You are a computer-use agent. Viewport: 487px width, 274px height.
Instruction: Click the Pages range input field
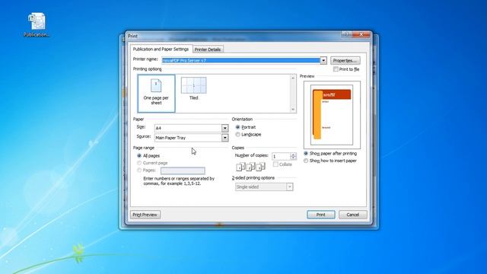(183, 170)
